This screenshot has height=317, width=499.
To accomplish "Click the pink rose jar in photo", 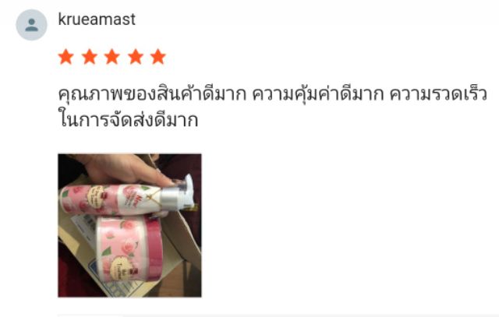I will pyautogui.click(x=129, y=248).
